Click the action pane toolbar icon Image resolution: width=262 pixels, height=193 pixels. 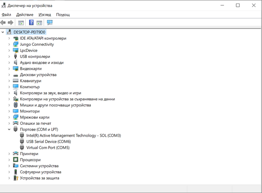pos(39,23)
